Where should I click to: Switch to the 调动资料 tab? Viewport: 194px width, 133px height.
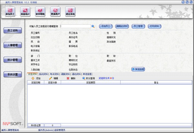[x=76, y=74]
